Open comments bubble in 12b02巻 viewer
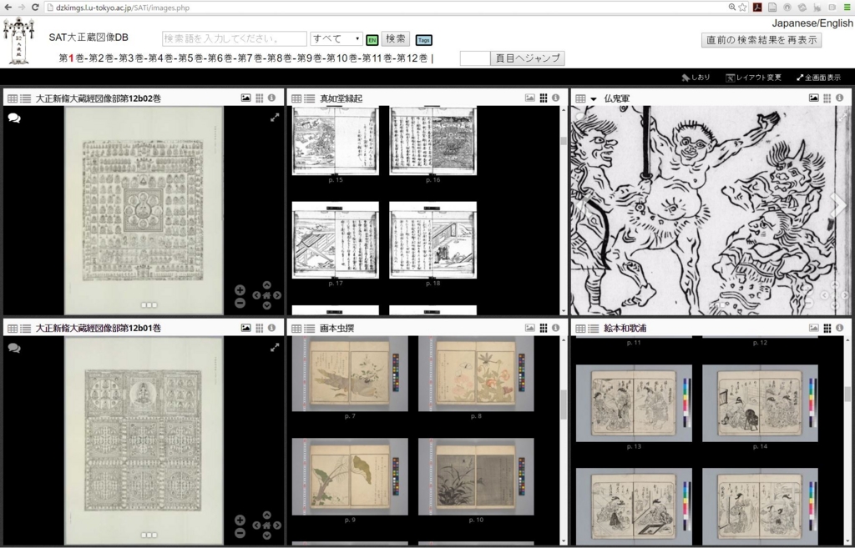The image size is (855, 548). pos(14,118)
